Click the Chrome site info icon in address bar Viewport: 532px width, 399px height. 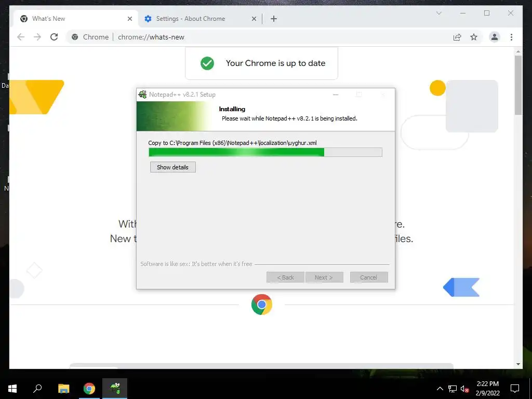pyautogui.click(x=75, y=37)
